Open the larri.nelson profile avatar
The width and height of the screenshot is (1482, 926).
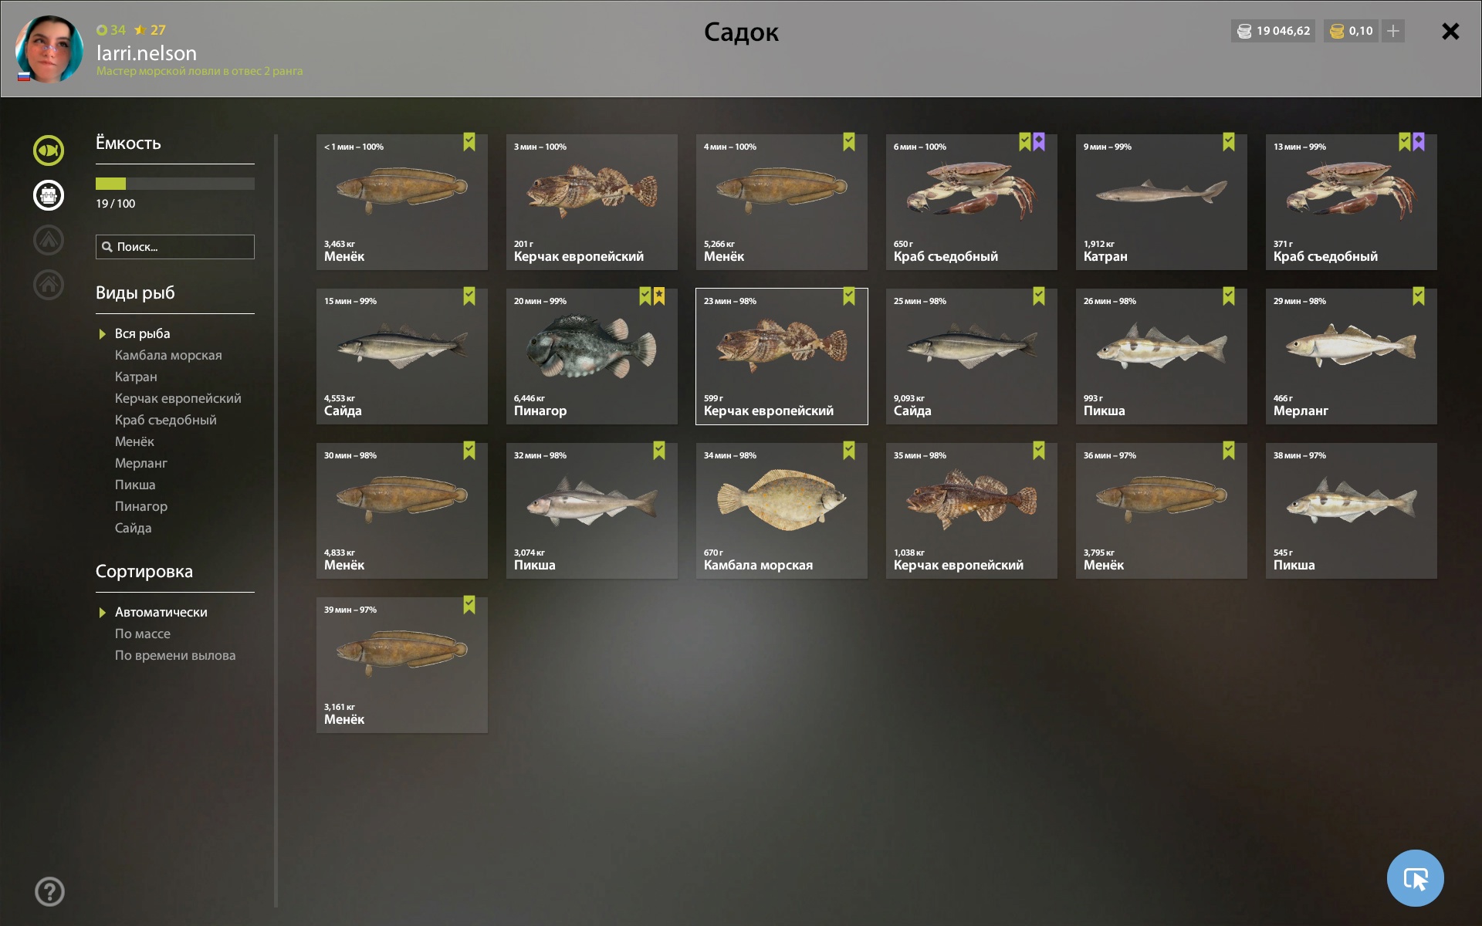pyautogui.click(x=49, y=49)
